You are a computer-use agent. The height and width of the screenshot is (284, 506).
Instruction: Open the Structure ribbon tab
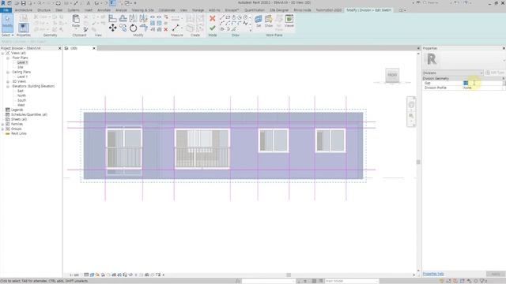point(44,10)
